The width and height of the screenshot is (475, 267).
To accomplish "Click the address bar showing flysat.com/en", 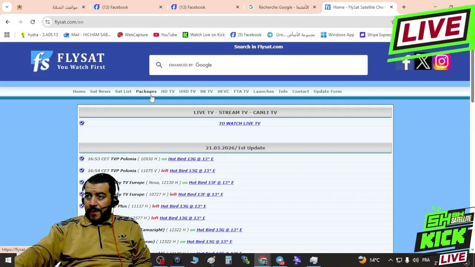I will tap(219, 22).
